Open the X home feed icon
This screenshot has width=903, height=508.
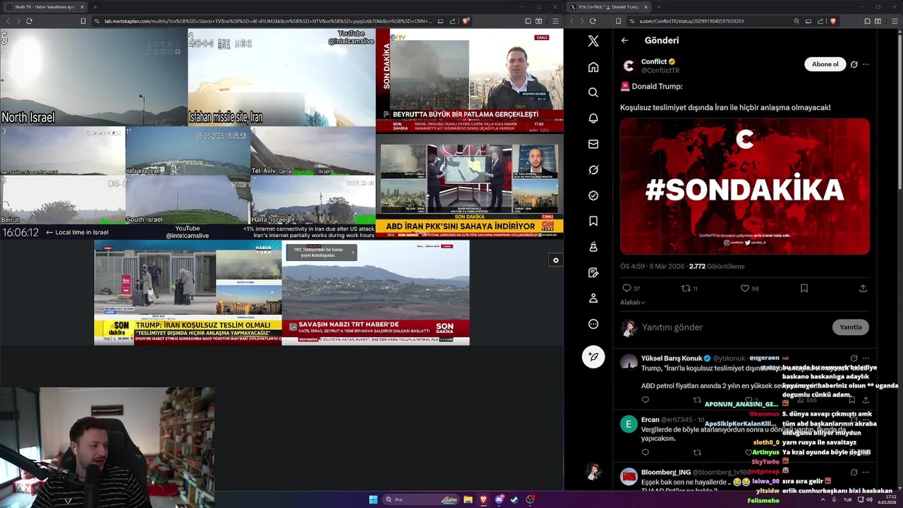(x=593, y=67)
